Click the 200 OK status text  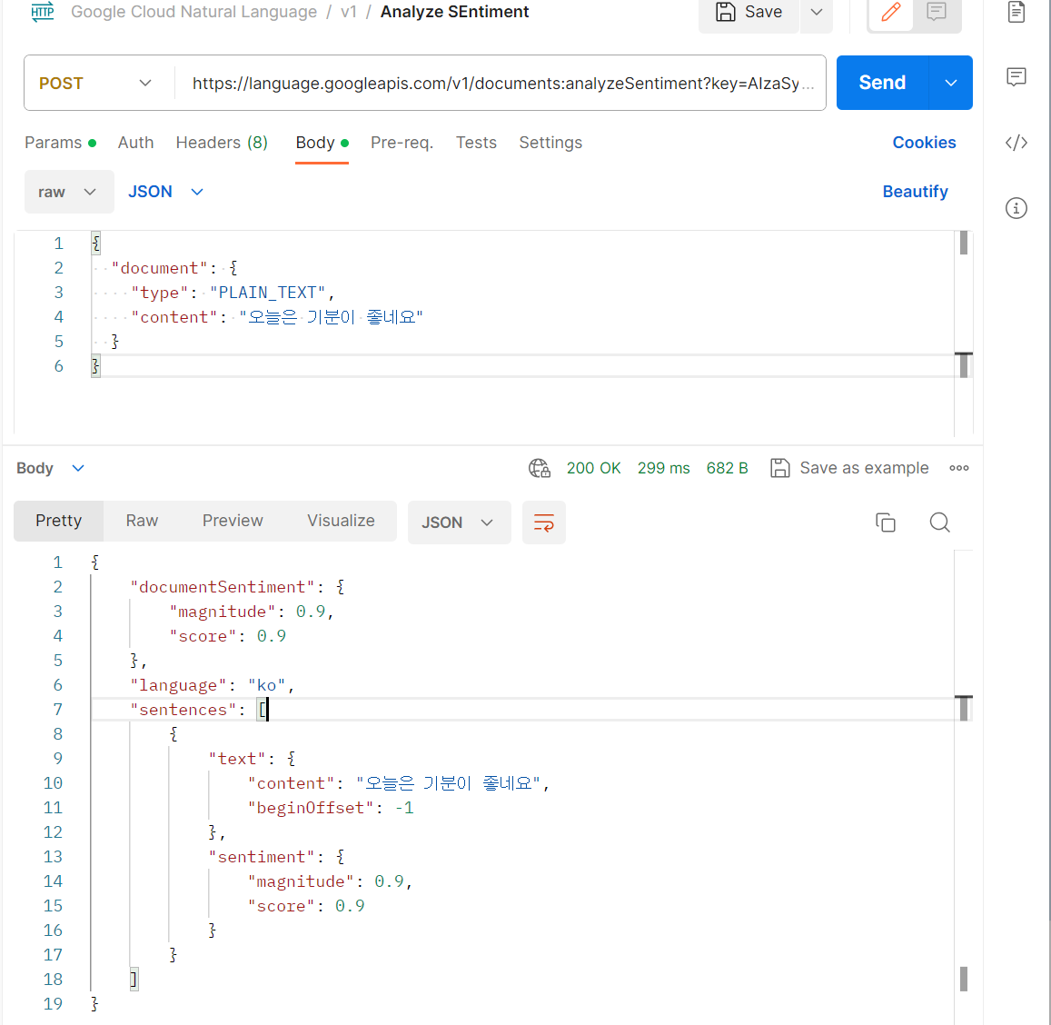[x=593, y=468]
